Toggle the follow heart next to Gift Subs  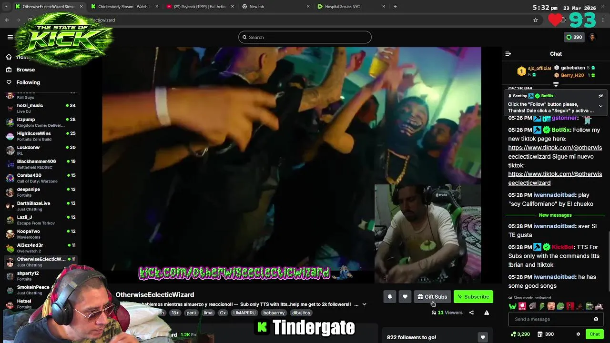pos(405,297)
